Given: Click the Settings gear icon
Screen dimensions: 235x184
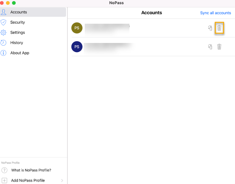Looking at the screenshot, I should 4,32.
